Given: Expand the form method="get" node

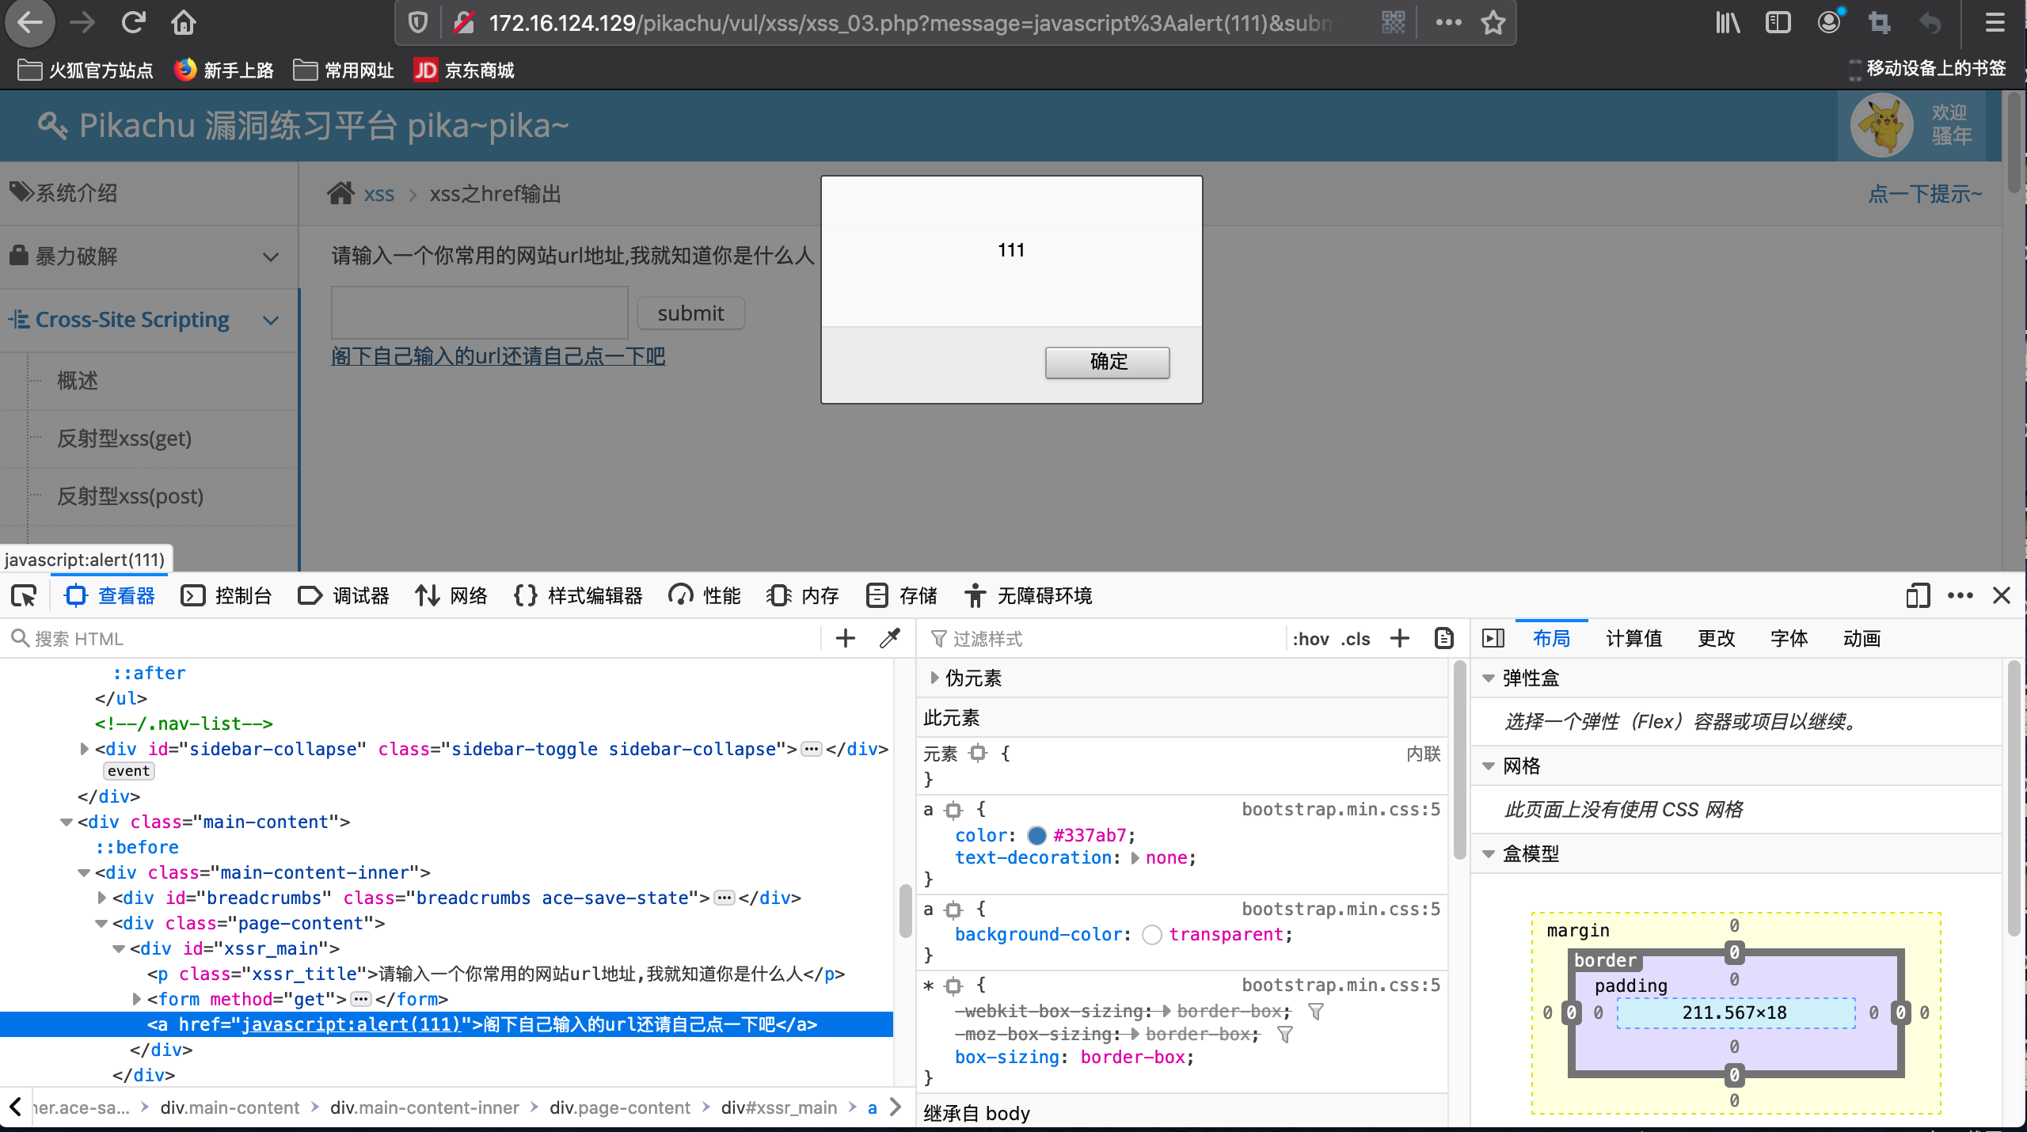Looking at the screenshot, I should tap(137, 999).
